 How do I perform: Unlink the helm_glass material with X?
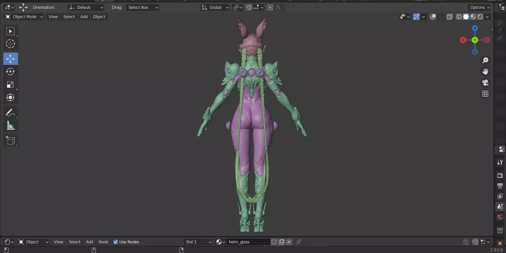coord(289,242)
